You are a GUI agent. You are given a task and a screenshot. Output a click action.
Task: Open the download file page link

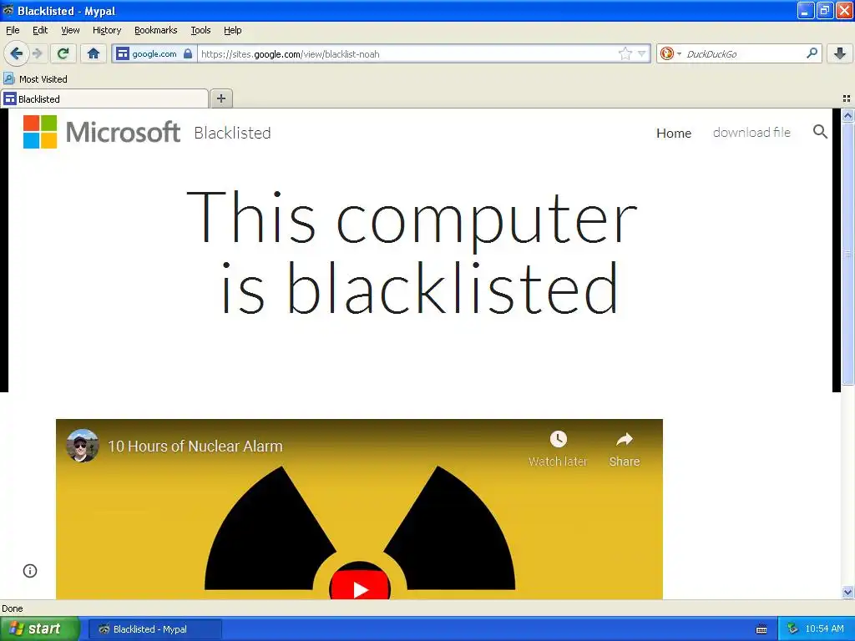751,133
